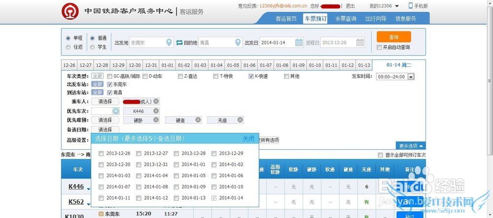This screenshot has height=218, width=493.
Task: Remove 无座 seat preference
Action: tap(240, 120)
